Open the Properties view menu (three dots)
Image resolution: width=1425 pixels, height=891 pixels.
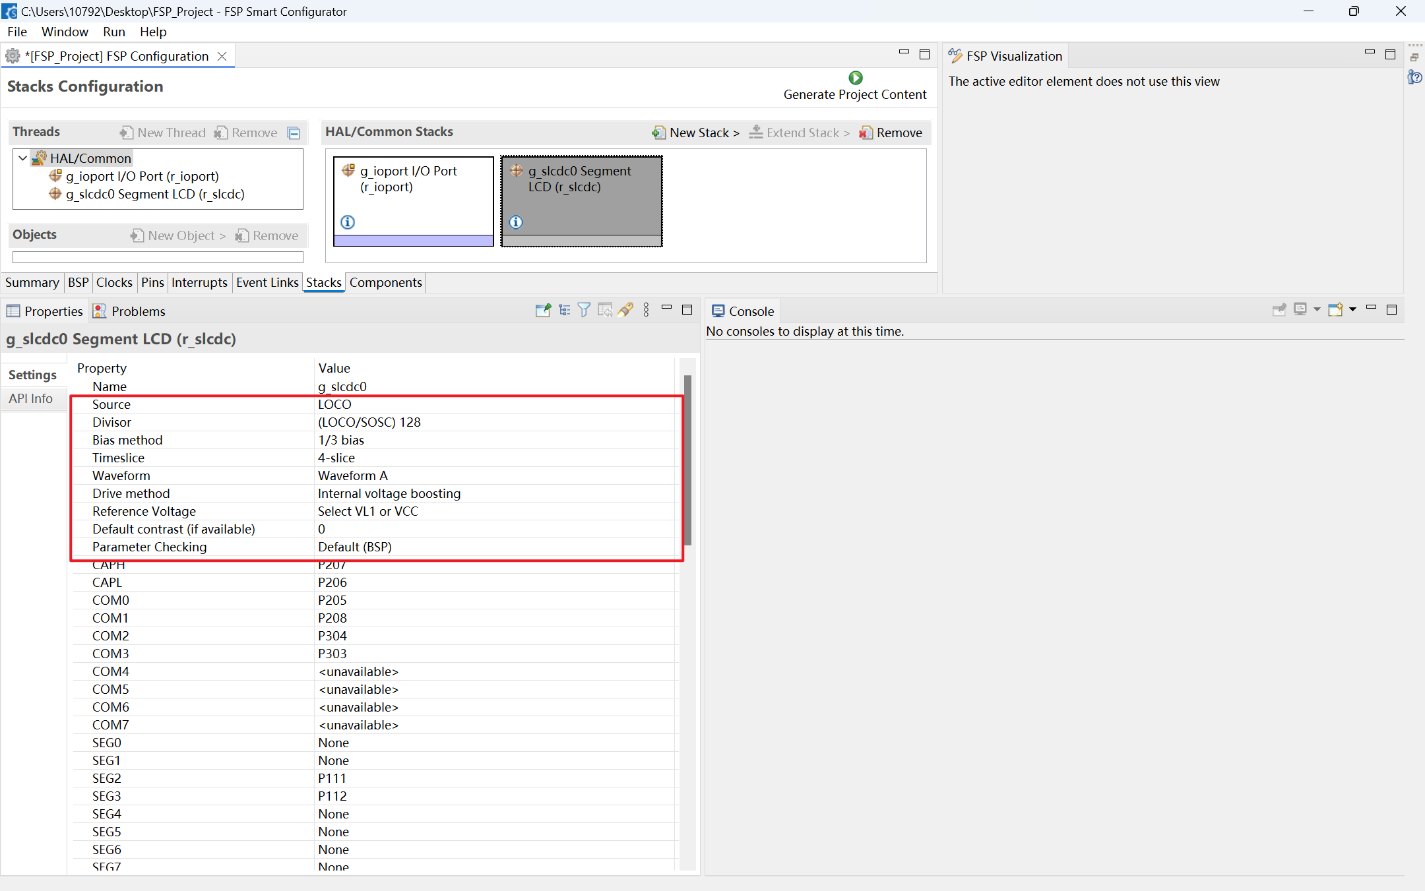click(647, 310)
